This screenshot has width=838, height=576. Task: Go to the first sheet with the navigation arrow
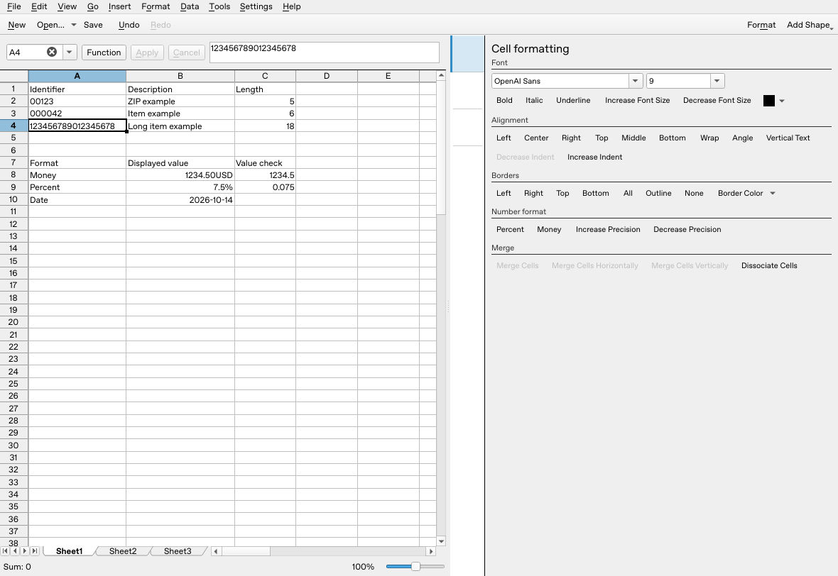point(6,551)
